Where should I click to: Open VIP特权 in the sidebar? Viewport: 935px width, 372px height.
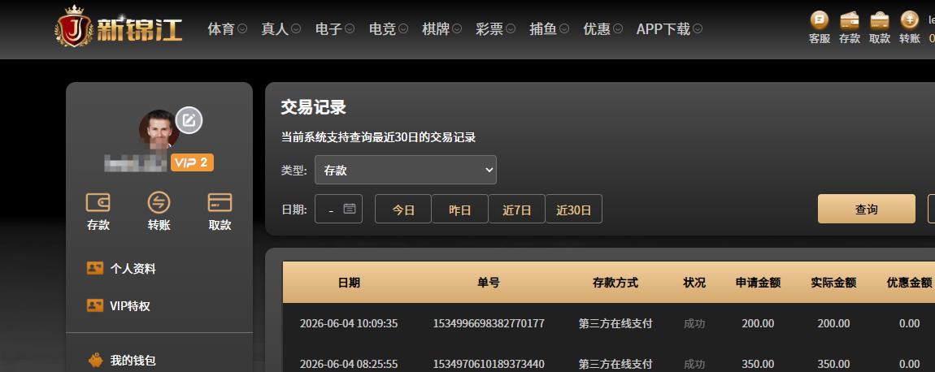pyautogui.click(x=130, y=306)
